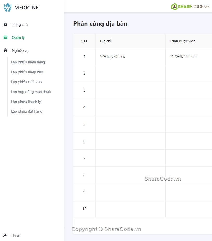Open Lập hợp đồng mua thuốc
Viewport: 212px width, 241px height.
click(x=32, y=92)
